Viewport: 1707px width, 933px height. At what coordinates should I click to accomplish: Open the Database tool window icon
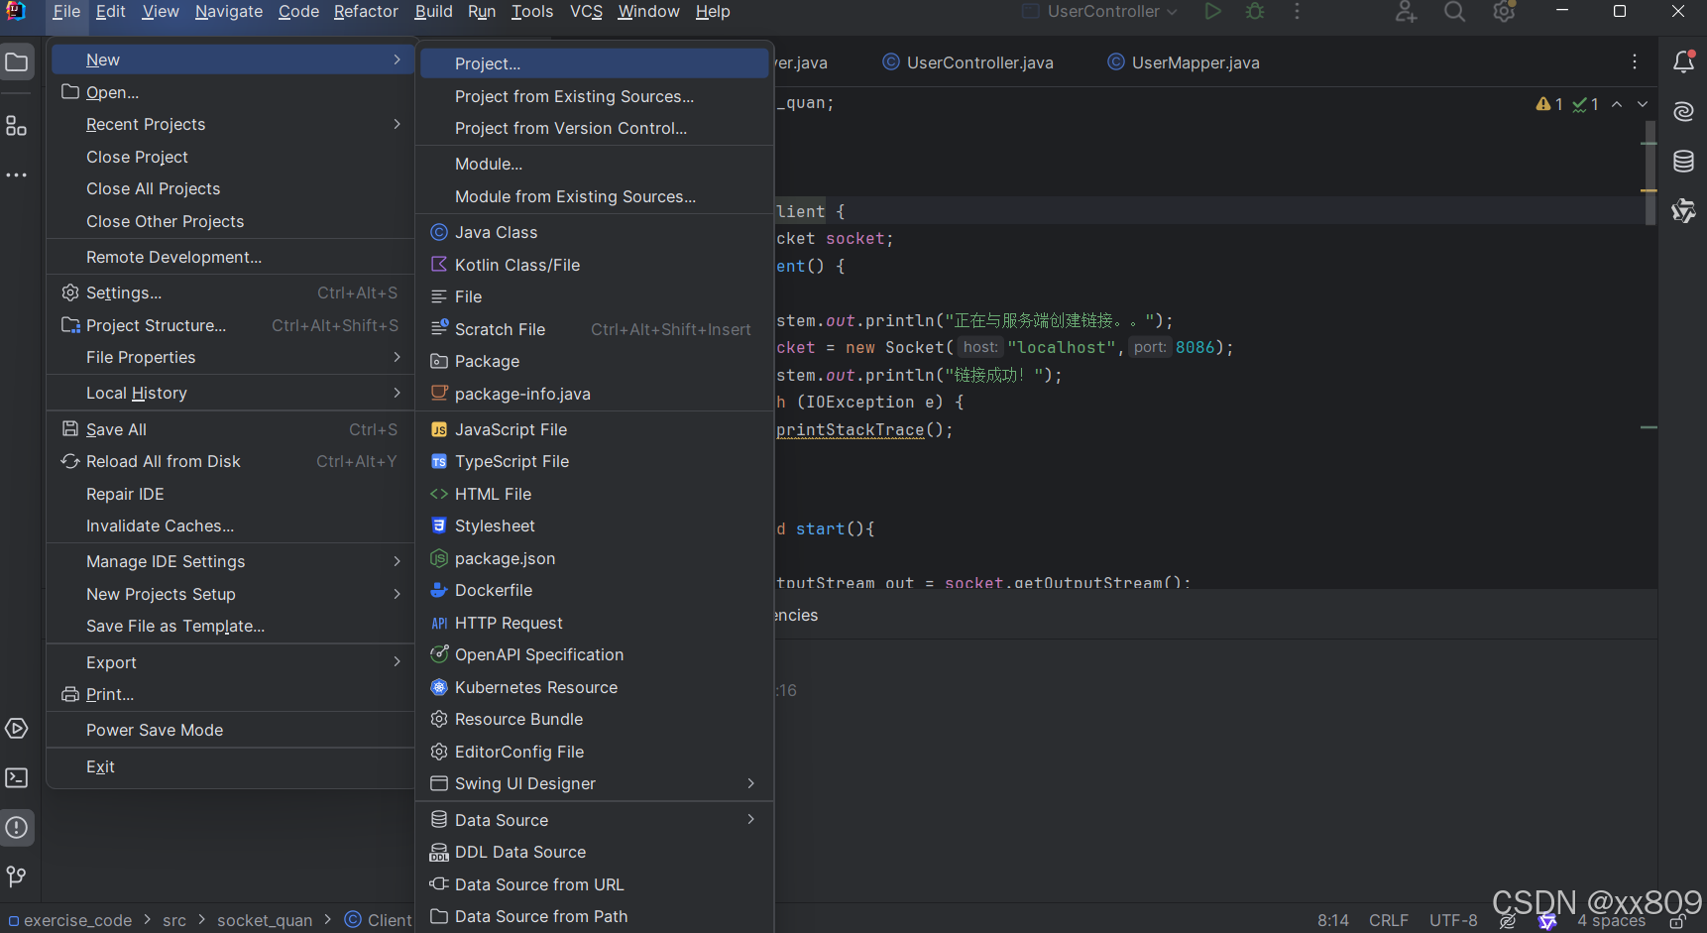(1683, 161)
